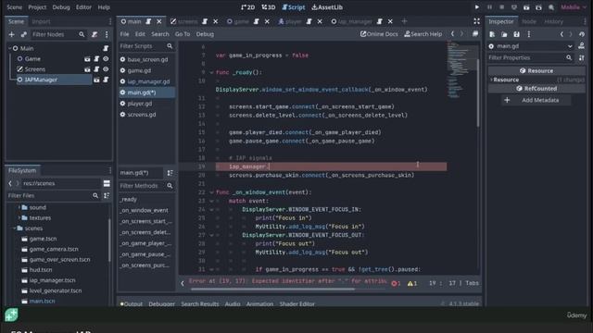Open the script editor File menu
The height and width of the screenshot is (333, 593).
point(124,34)
